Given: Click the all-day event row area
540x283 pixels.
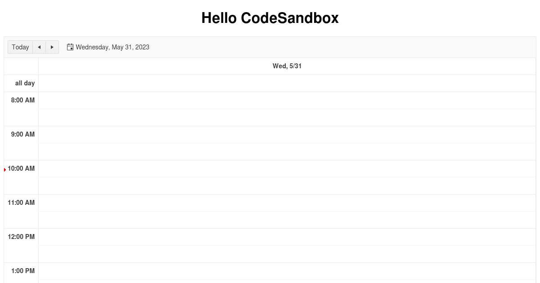Looking at the screenshot, I should point(287,83).
